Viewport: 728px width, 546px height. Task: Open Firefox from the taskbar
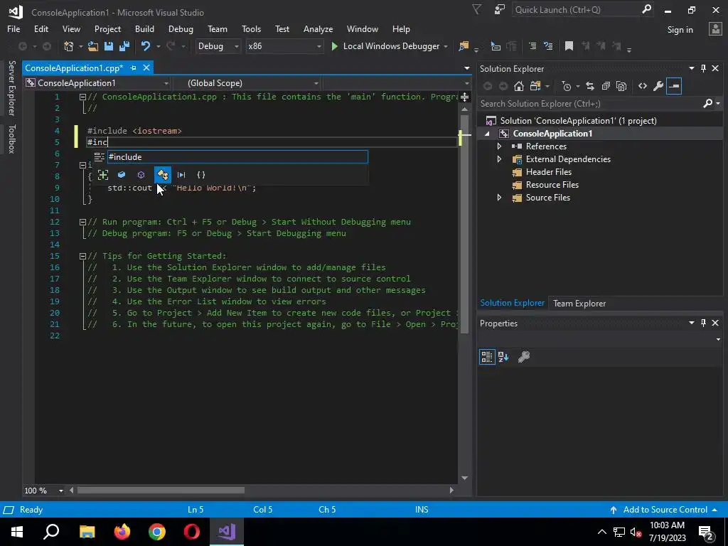(x=122, y=532)
